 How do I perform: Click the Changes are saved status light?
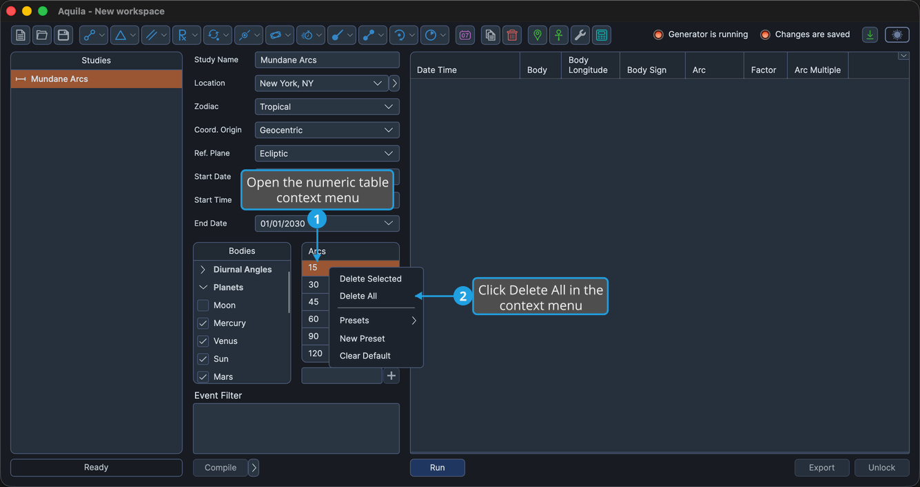coord(765,34)
